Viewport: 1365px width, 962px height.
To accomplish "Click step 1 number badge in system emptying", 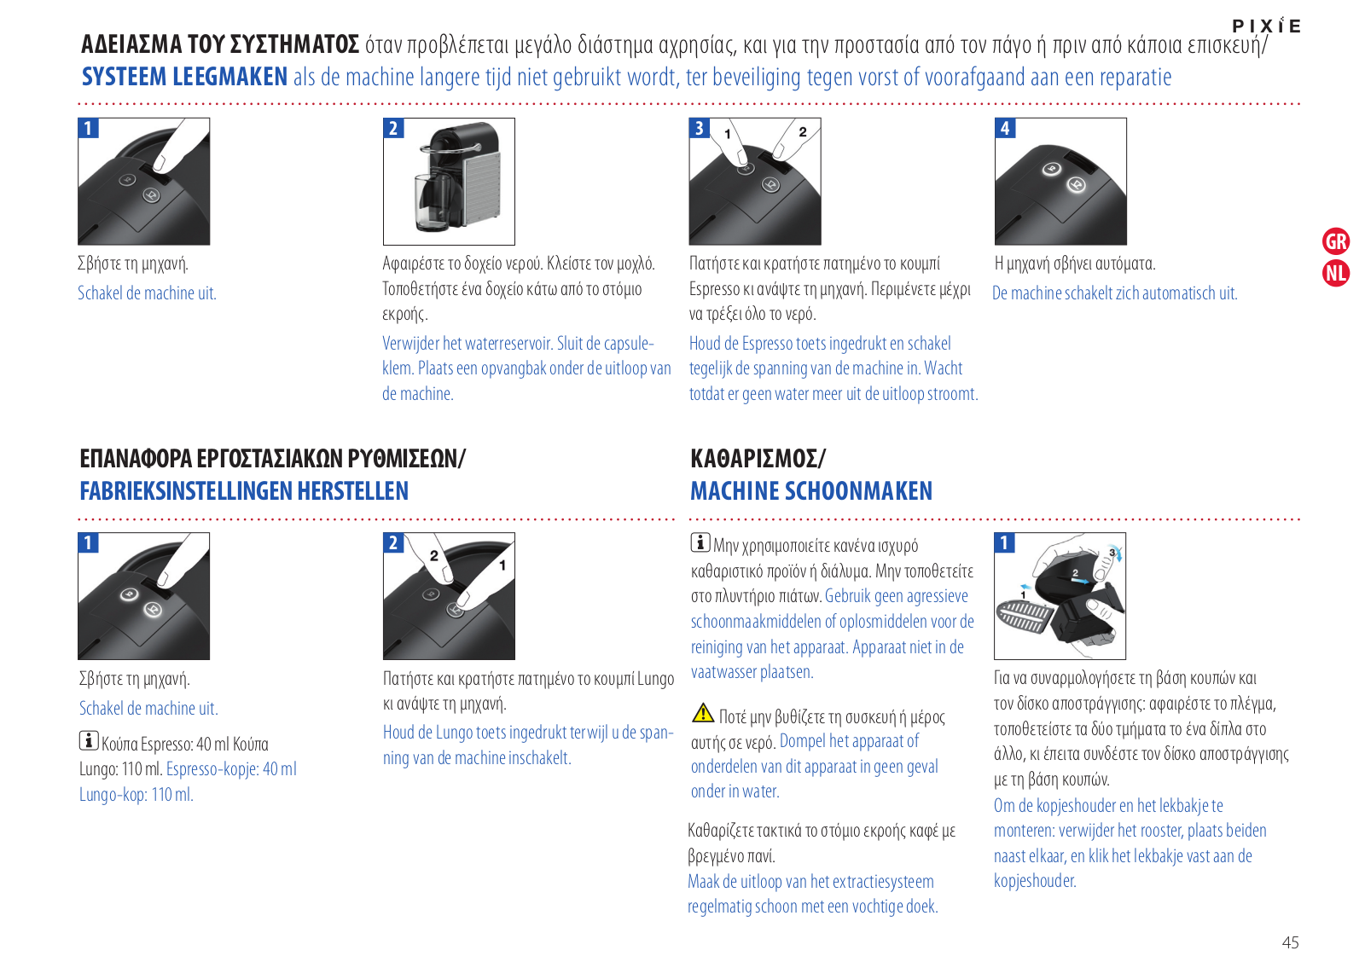I will coord(88,128).
